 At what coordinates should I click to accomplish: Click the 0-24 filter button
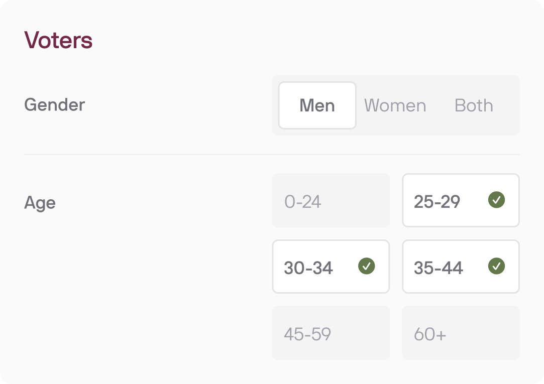[331, 200]
